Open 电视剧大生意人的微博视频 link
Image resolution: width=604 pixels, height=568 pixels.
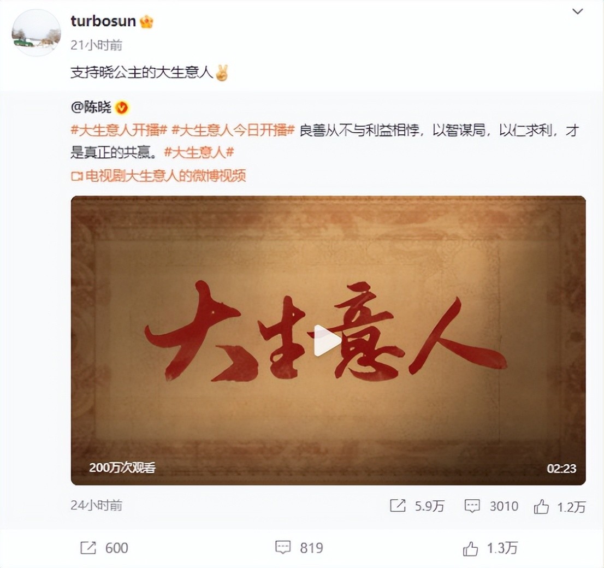(x=158, y=176)
